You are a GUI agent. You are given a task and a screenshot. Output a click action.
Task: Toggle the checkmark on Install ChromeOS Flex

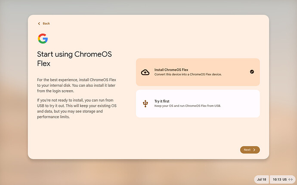(x=252, y=72)
